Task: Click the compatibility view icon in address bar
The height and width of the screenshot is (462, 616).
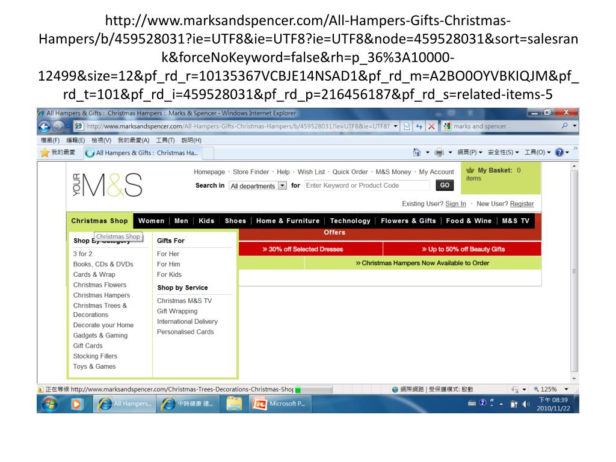Action: coord(407,126)
